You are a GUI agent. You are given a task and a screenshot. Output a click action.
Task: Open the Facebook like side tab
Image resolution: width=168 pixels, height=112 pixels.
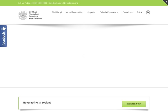tap(3, 36)
